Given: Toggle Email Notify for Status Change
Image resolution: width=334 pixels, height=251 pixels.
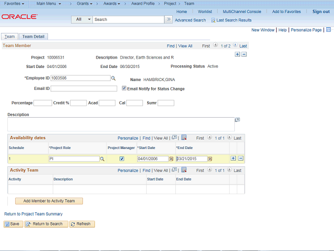Looking at the screenshot, I should [124, 88].
